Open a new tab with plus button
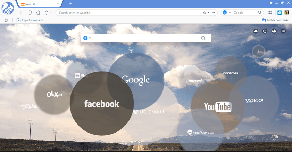The height and width of the screenshot is (152, 292). 70,3
